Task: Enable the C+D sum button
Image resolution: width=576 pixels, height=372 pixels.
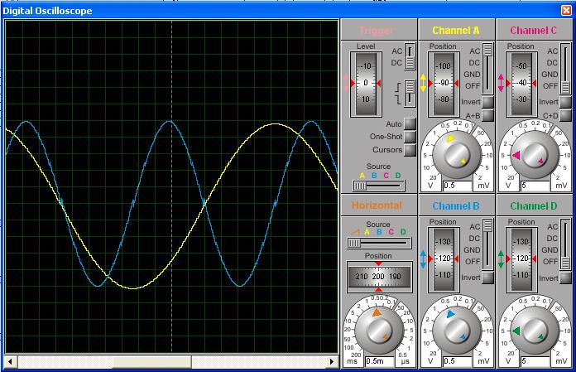Action: 566,115
